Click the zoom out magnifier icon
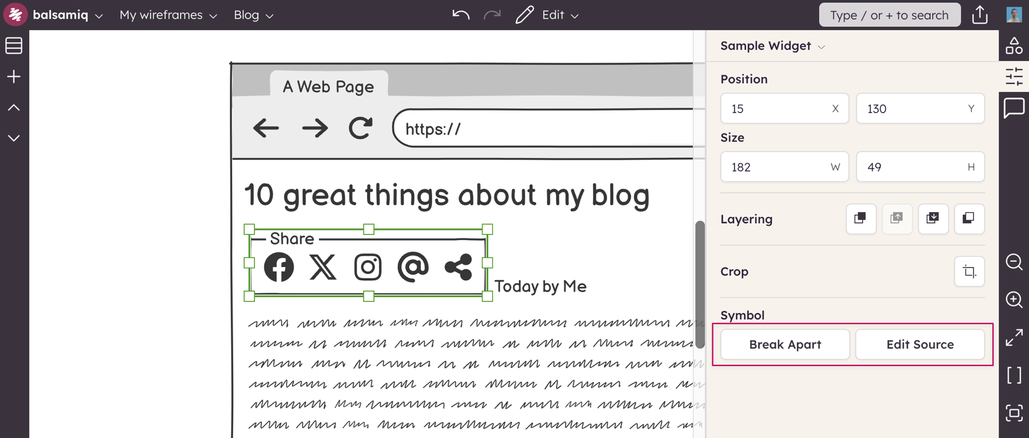1029x438 pixels. point(1014,262)
